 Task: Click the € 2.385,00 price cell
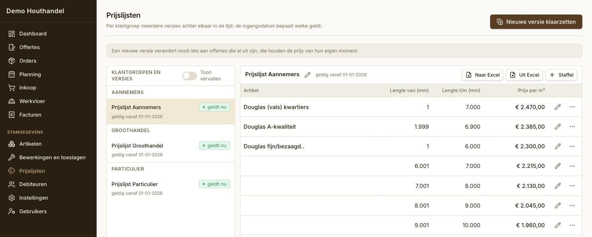530,127
